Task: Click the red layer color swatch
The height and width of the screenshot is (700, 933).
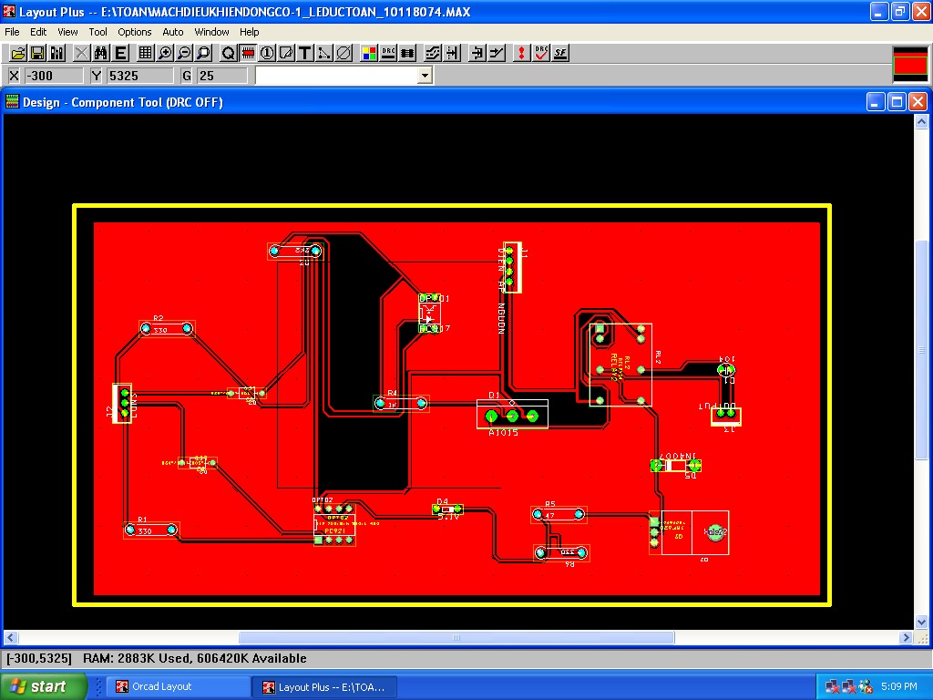Action: pos(909,65)
